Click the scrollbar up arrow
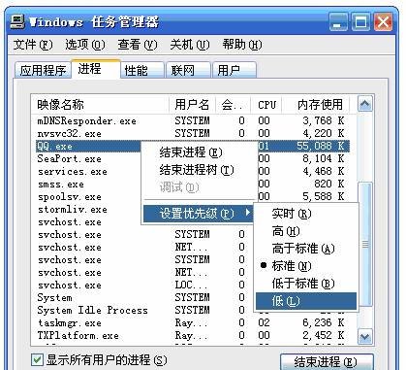Viewport: 406px width, 370px height. tap(365, 104)
